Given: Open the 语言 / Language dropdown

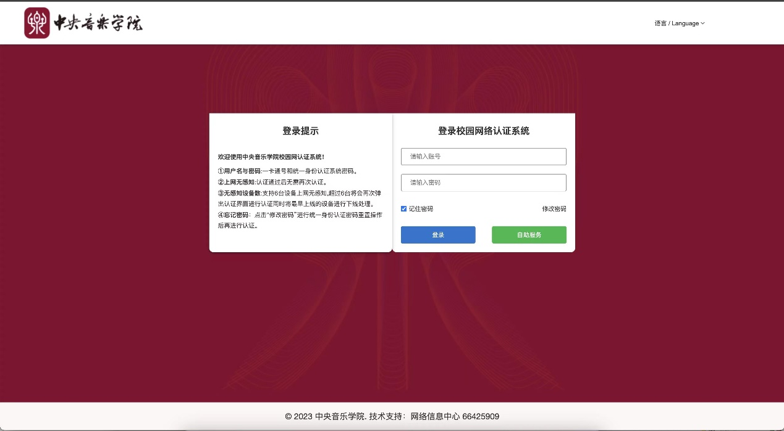Looking at the screenshot, I should click(x=677, y=23).
